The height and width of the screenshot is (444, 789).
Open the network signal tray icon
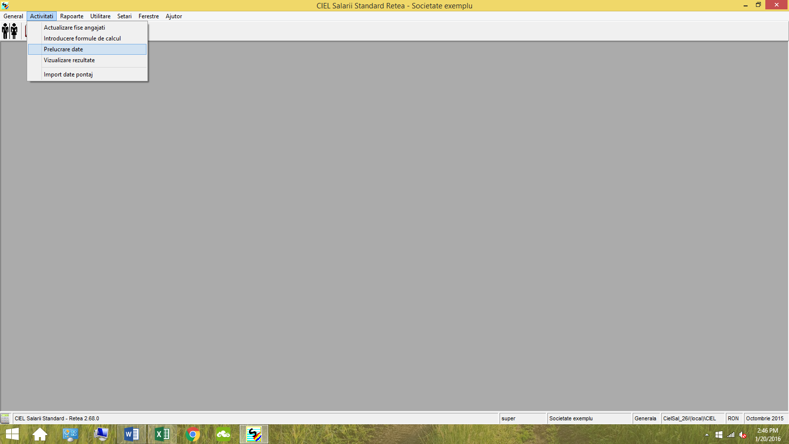(731, 435)
